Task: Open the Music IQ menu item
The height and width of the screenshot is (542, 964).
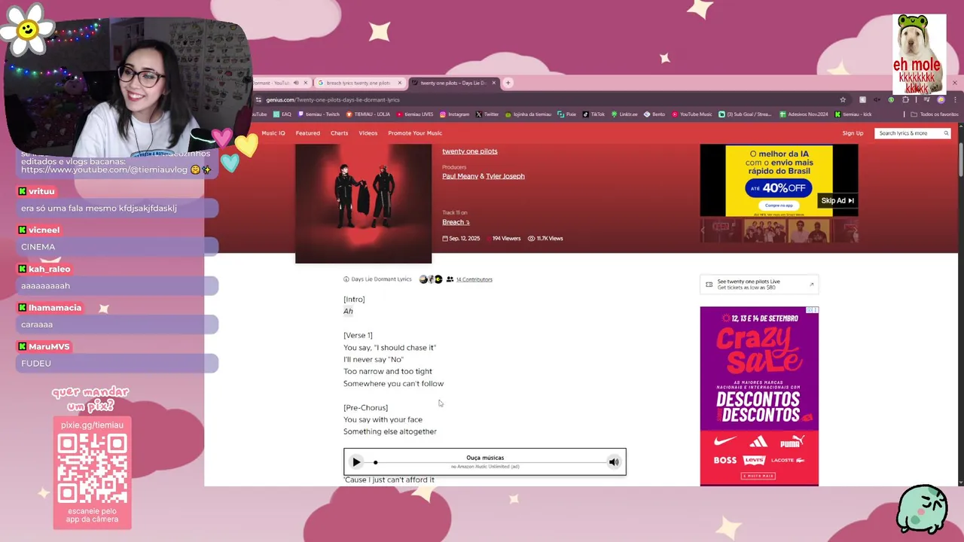Action: 273,133
